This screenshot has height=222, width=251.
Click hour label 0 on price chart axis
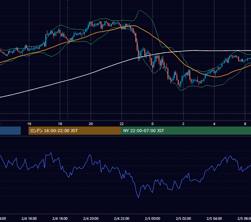pyautogui.click(x=152, y=124)
